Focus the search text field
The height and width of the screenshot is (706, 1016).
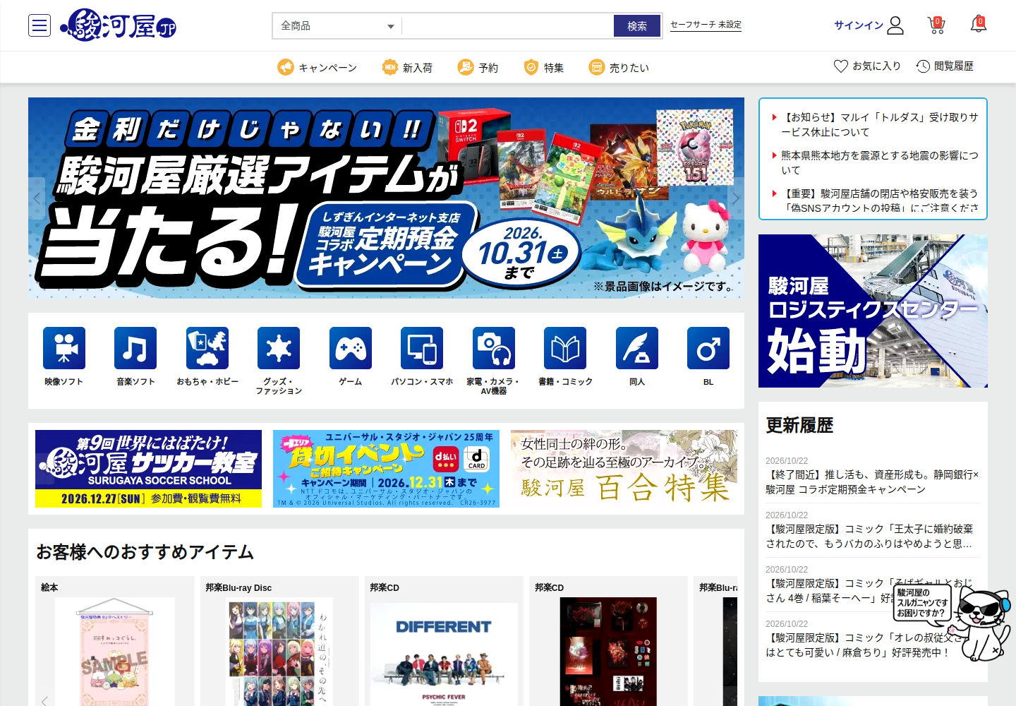pos(508,26)
